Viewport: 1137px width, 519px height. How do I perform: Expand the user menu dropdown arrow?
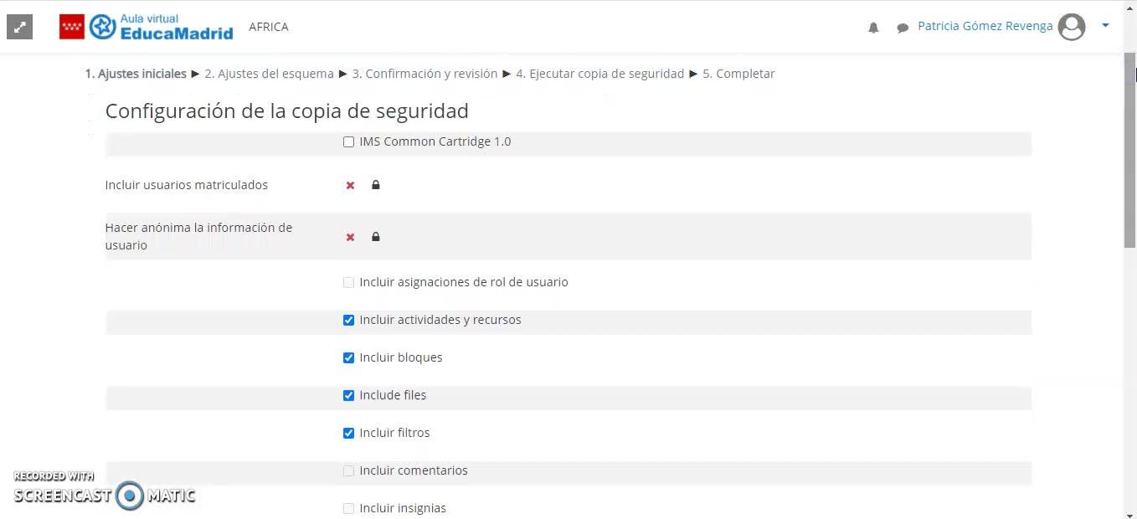coord(1105,26)
